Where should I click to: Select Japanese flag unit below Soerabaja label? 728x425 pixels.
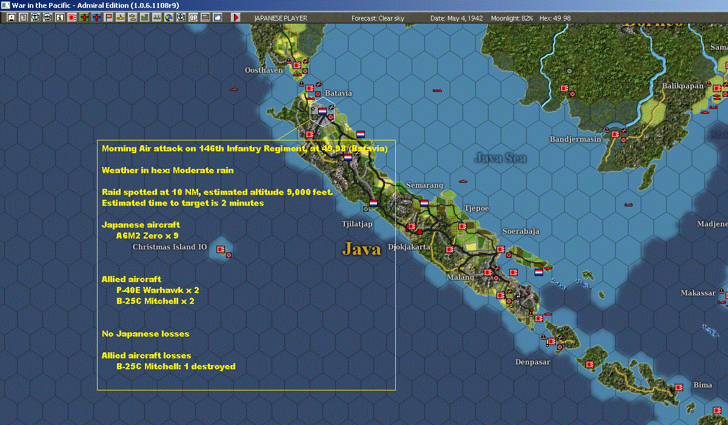501,249
